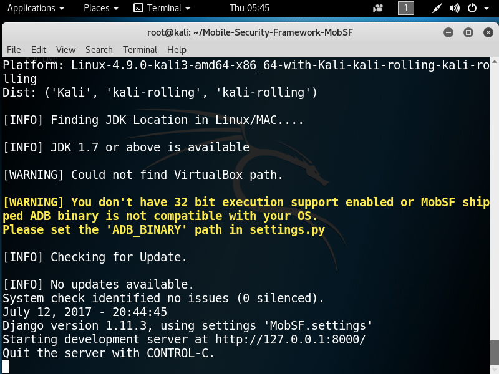Screen dimensions: 499x374
Task: Open the Terminal app menu in top bar
Action: [x=162, y=8]
